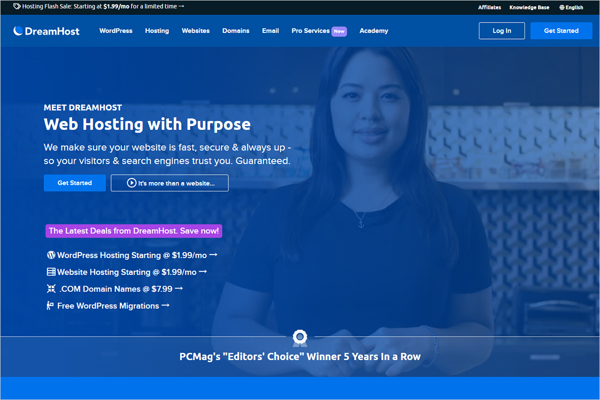Click the Latest Deals from DreamHost banner

[x=133, y=230]
